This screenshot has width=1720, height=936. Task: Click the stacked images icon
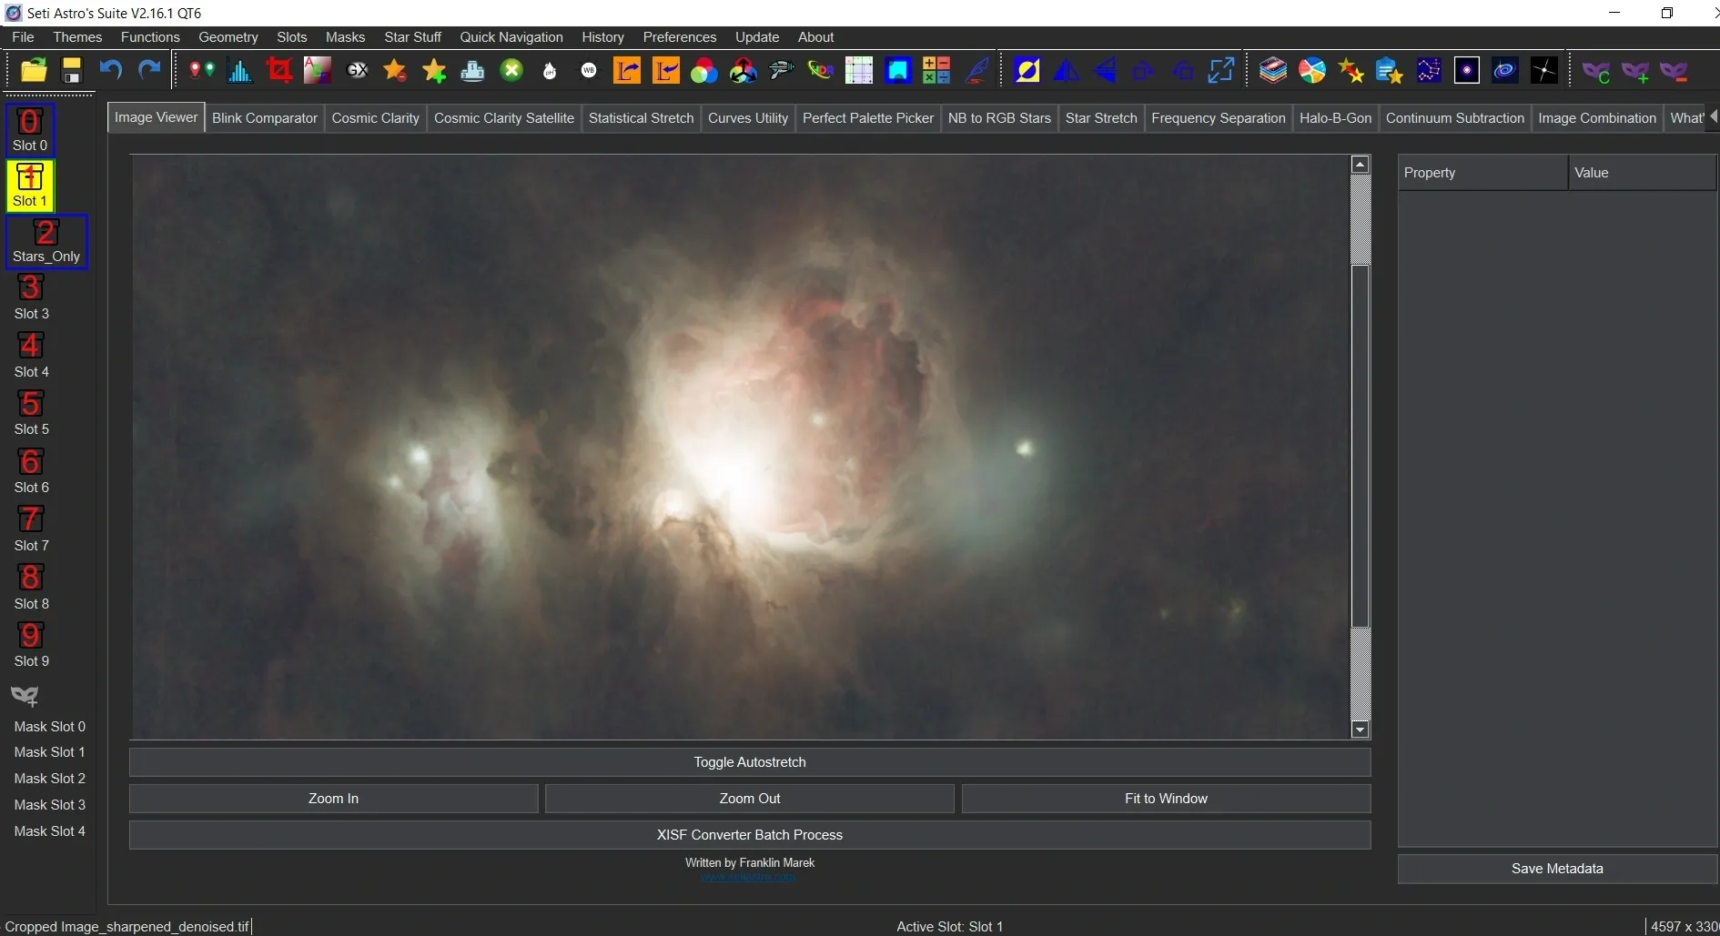[1273, 70]
